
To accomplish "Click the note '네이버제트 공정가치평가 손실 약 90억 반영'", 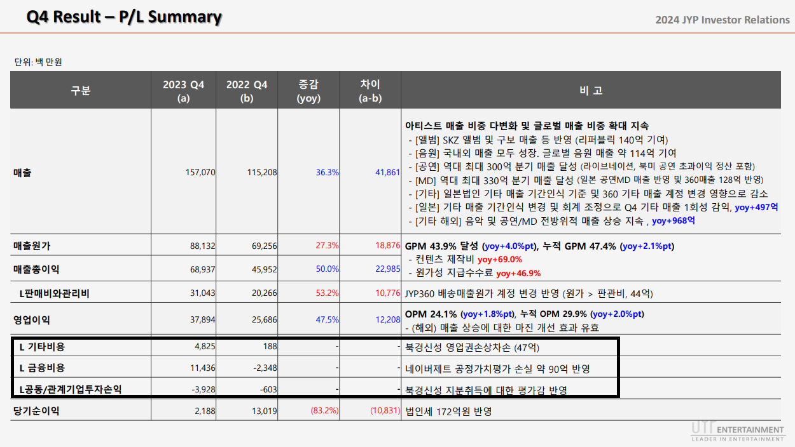I will pyautogui.click(x=498, y=368).
